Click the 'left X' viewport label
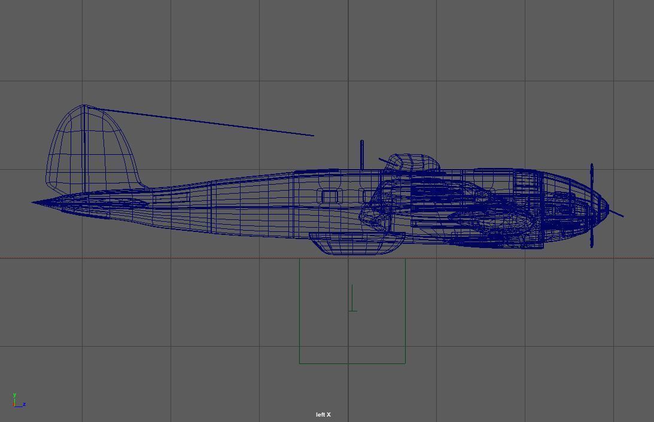This screenshot has width=654, height=422. (x=323, y=414)
